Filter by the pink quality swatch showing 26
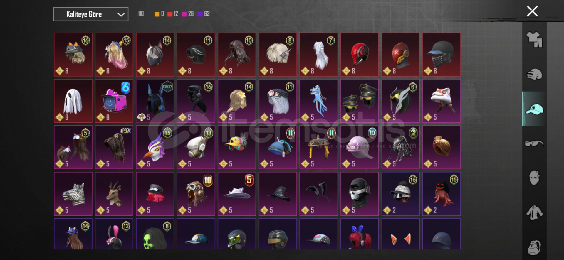 pos(184,14)
